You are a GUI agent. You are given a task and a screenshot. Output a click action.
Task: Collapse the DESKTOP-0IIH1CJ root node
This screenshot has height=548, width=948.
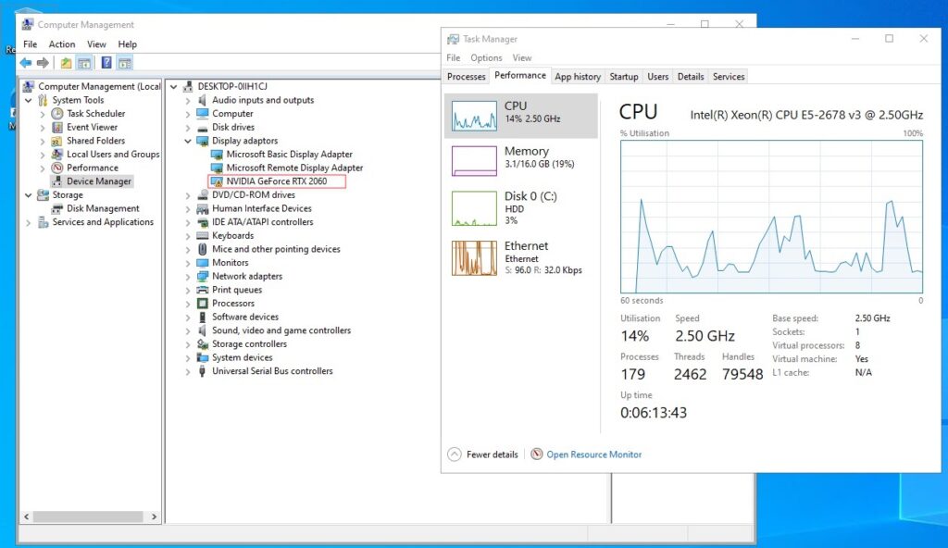pos(174,86)
